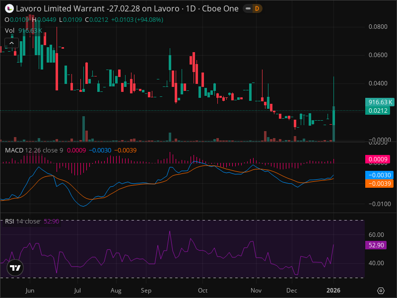Image resolution: width=397 pixels, height=298 pixels.
Task: Click the Oct time axis label
Action: pyautogui.click(x=203, y=291)
